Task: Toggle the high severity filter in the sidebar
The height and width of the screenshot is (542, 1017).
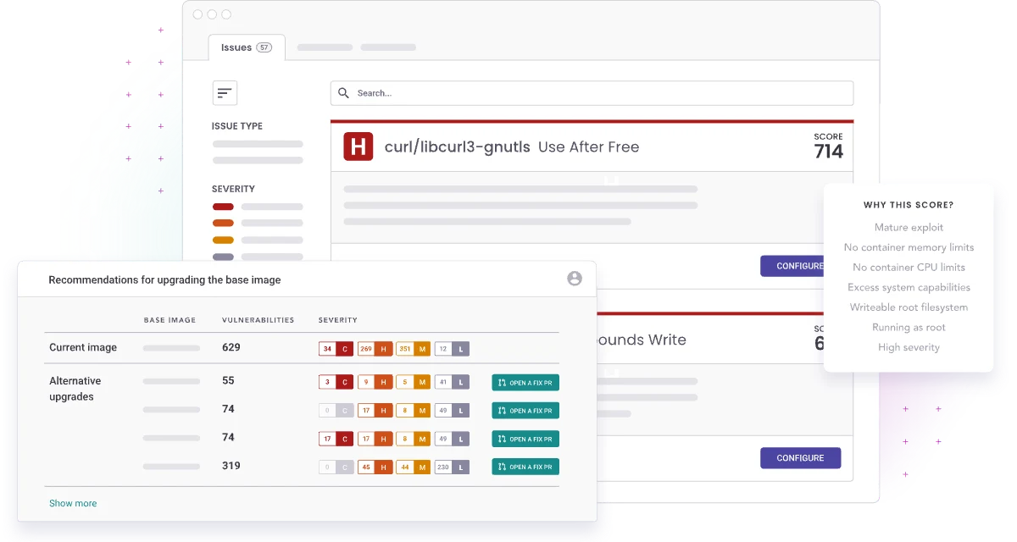Action: [223, 223]
